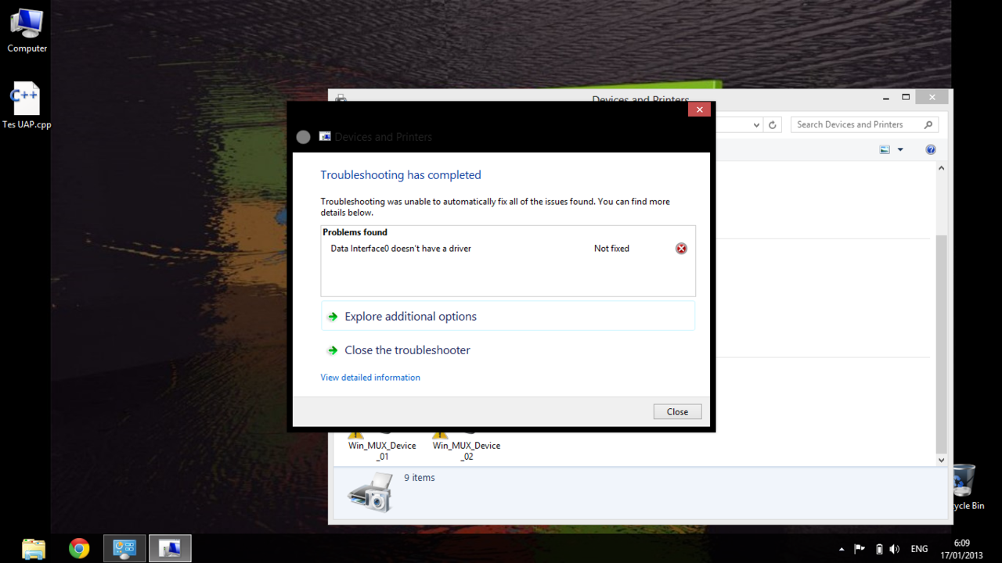The image size is (1002, 563).
Task: Click the scroll down arrow in devices window
Action: point(942,460)
